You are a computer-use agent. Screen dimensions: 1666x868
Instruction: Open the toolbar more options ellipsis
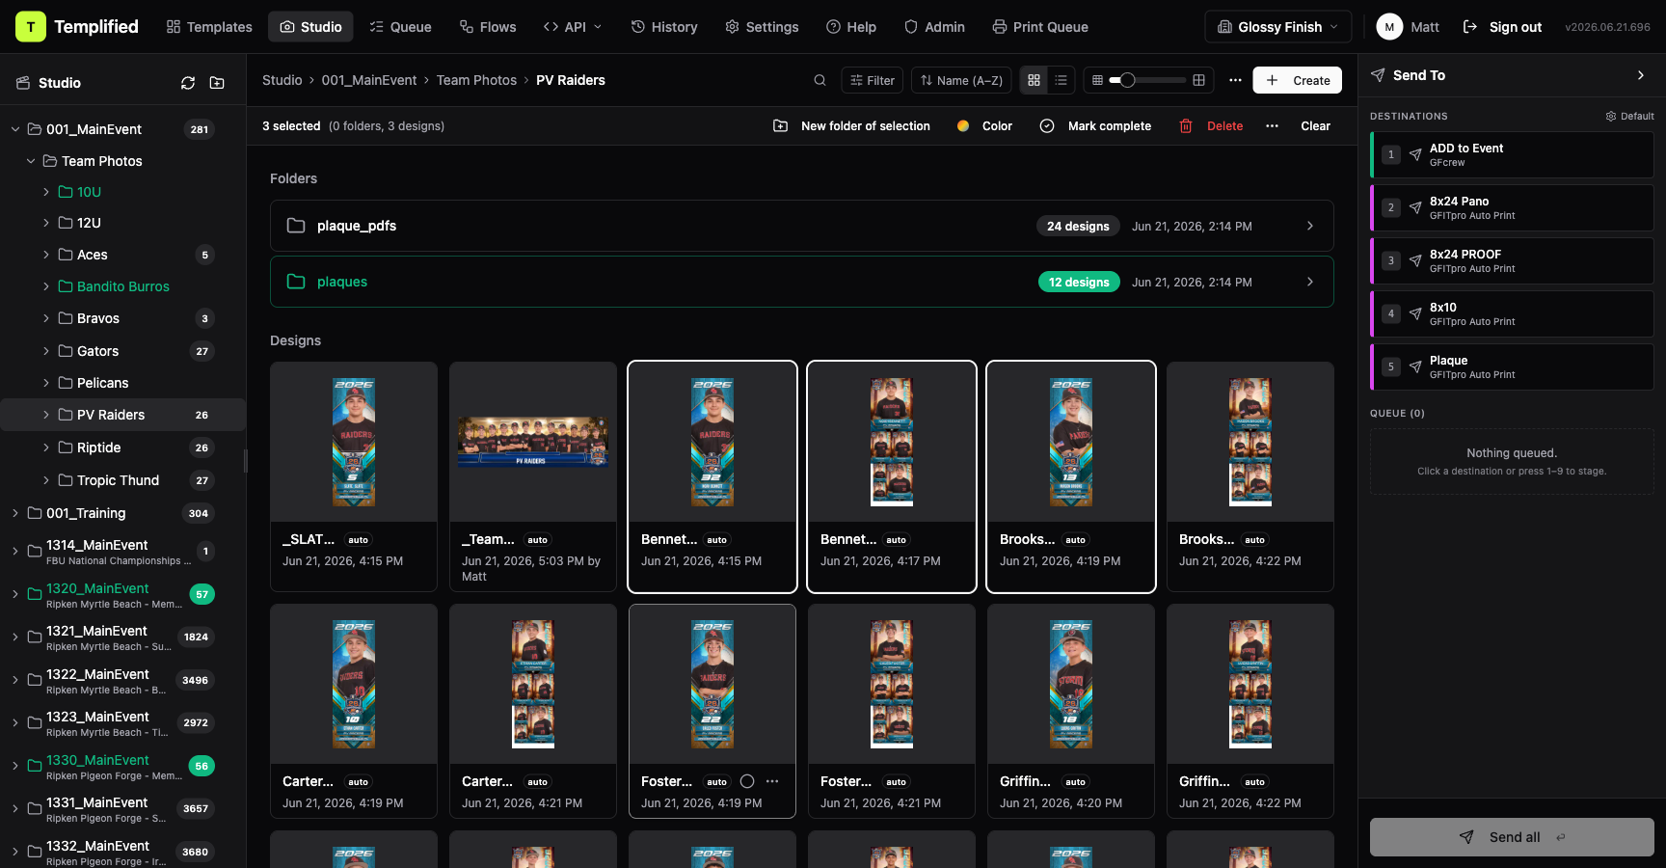1235,80
